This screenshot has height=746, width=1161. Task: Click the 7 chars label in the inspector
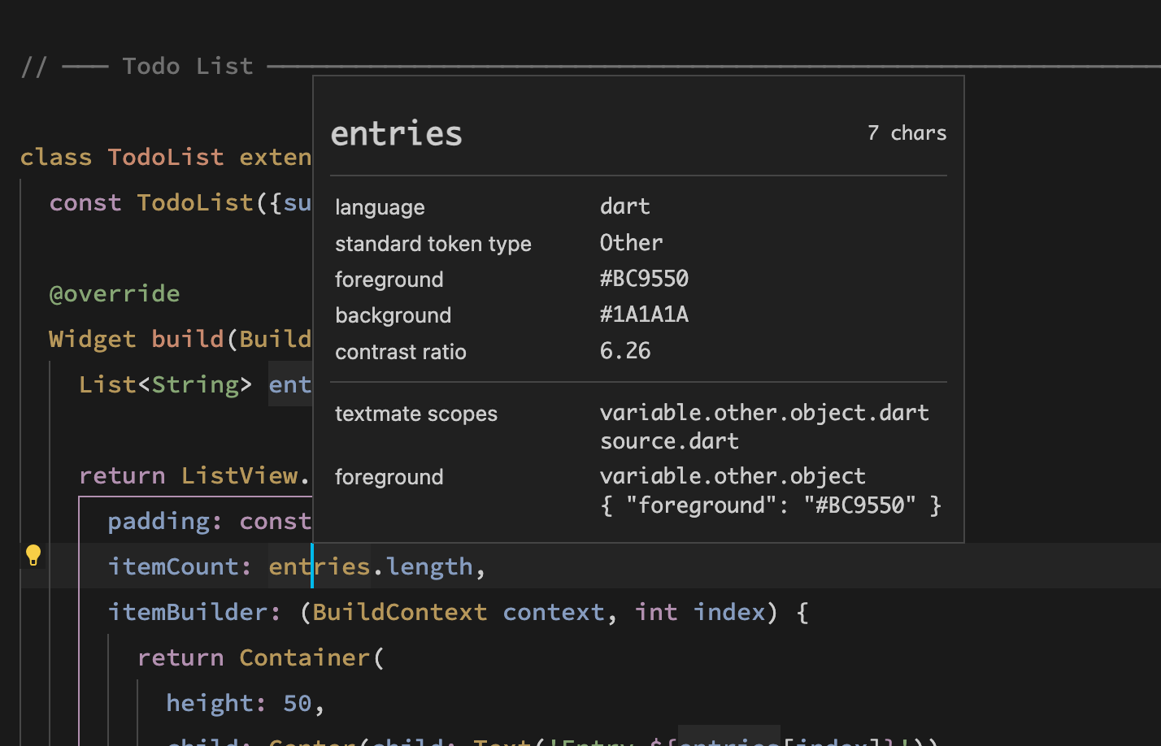906,132
